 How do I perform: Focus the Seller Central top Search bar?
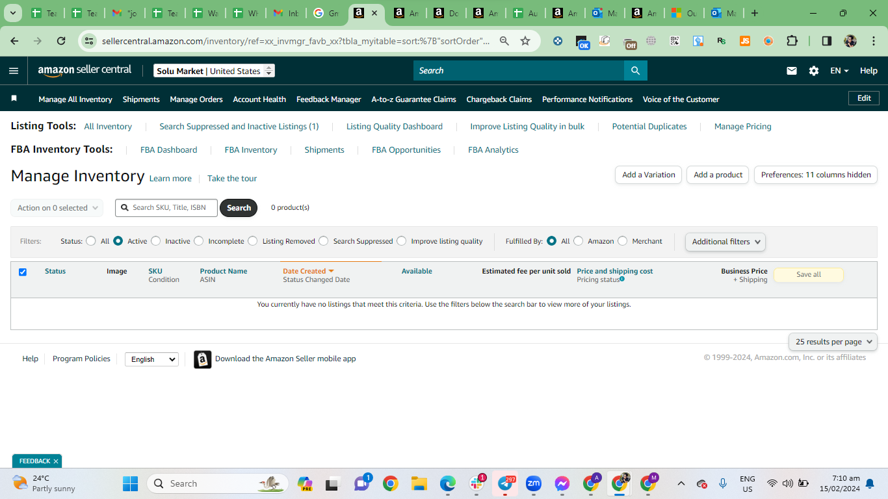tap(519, 71)
